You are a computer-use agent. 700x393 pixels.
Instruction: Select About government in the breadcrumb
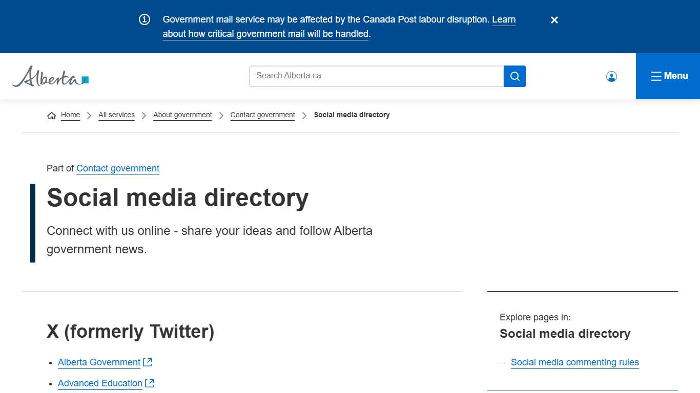click(182, 115)
